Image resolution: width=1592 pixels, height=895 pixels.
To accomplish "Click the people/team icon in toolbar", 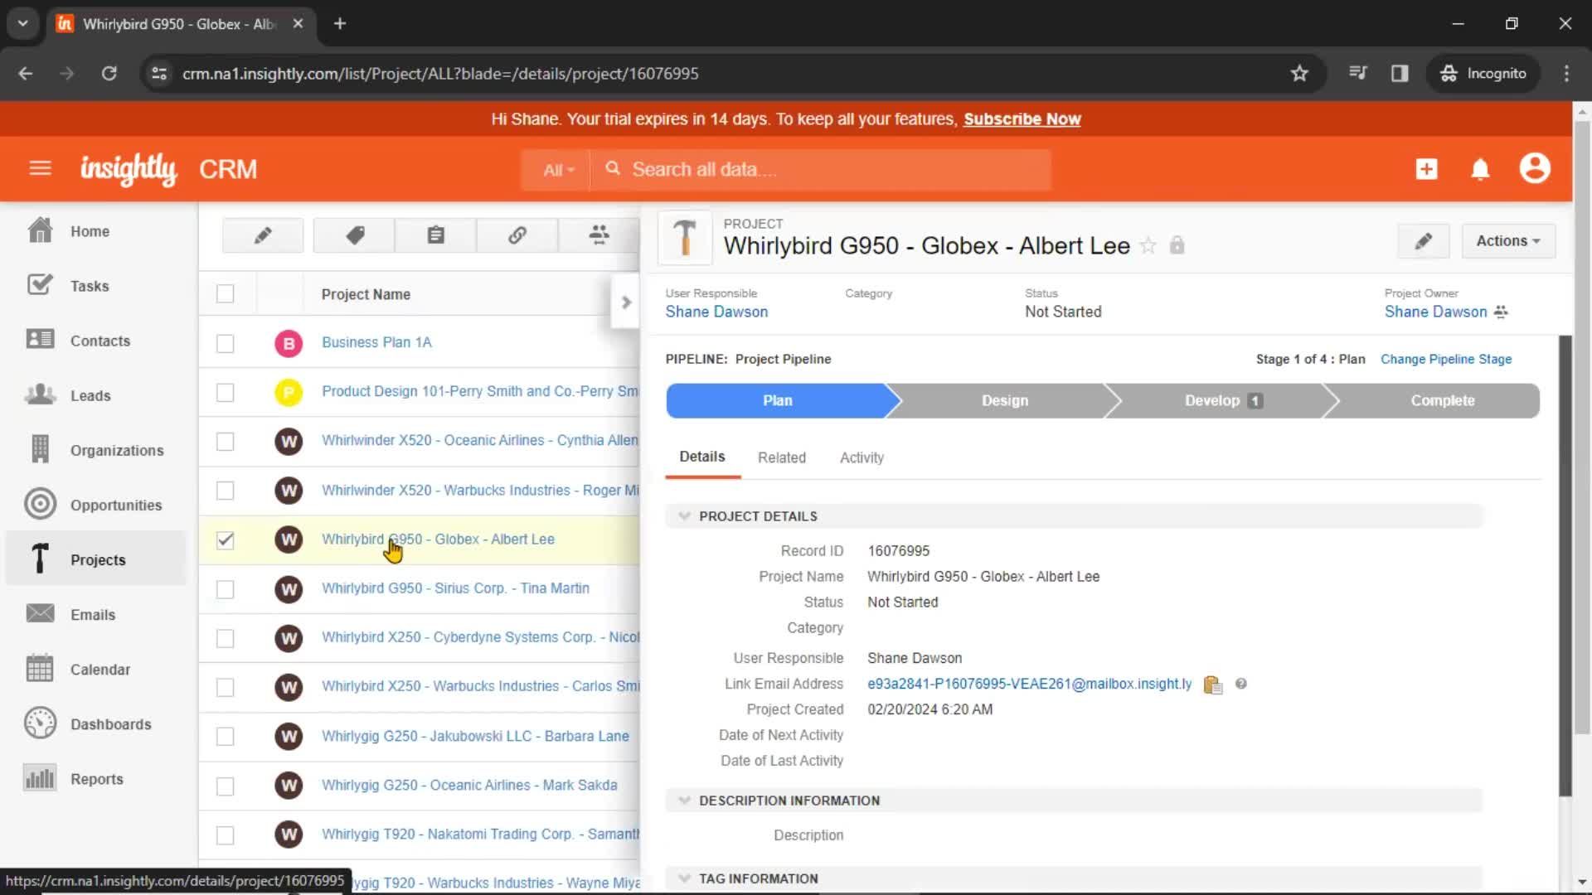I will coord(599,235).
